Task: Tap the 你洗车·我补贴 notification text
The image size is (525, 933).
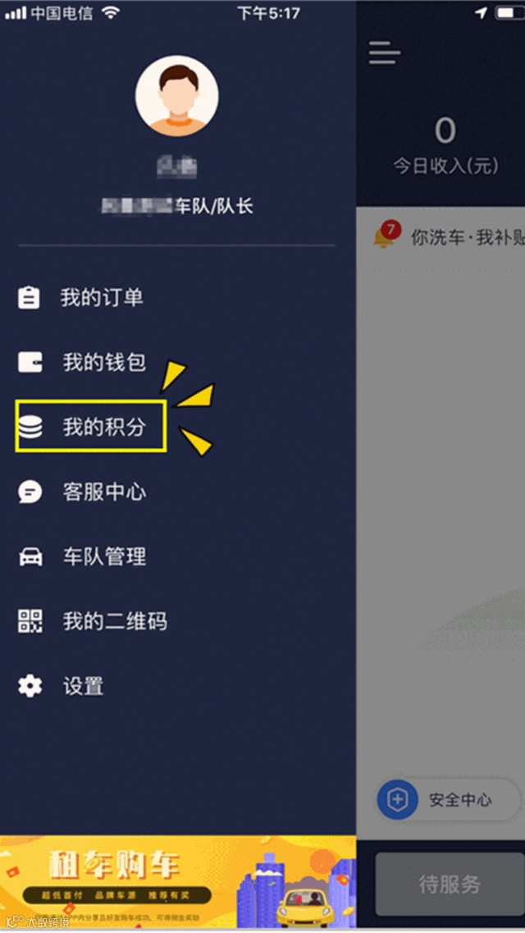Action: 468,237
